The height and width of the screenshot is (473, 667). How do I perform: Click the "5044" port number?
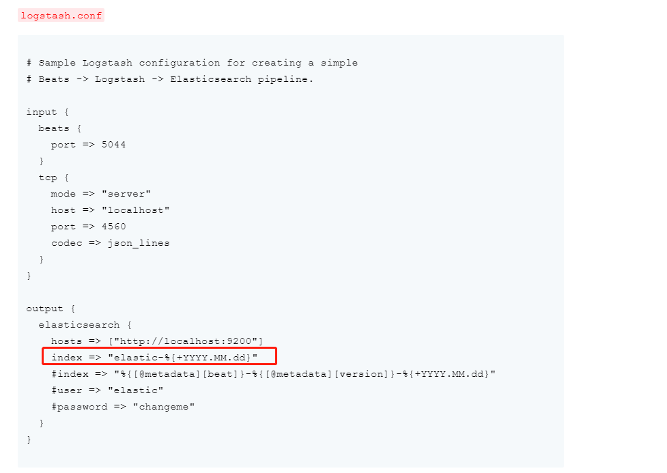click(x=113, y=145)
